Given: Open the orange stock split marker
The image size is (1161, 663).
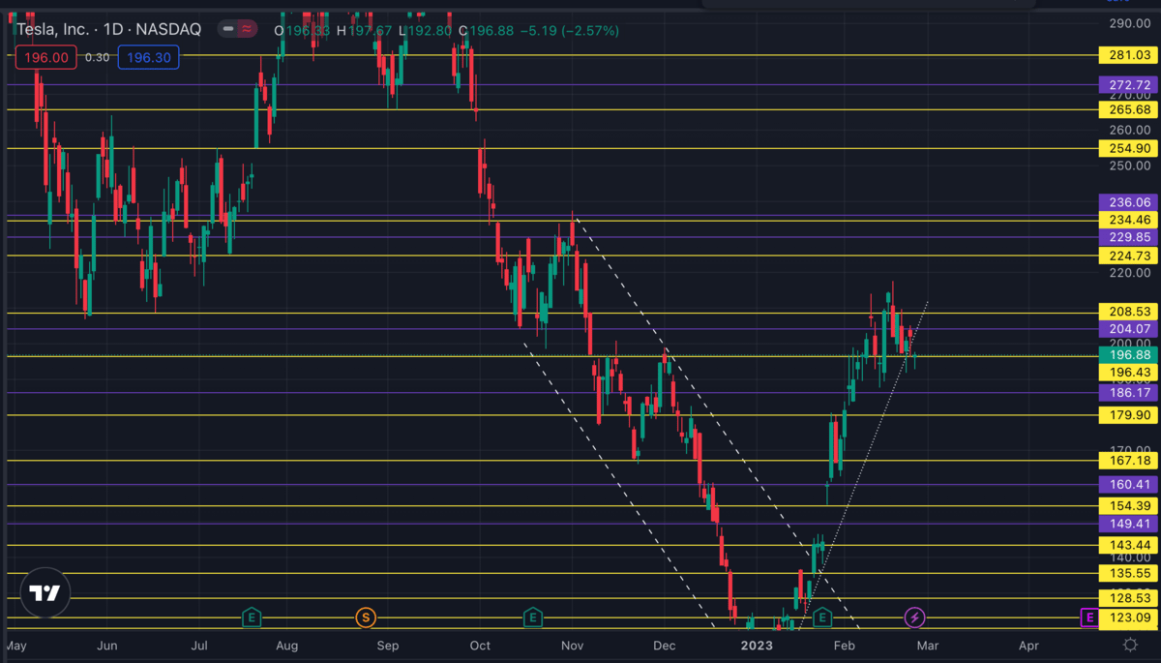Looking at the screenshot, I should coord(365,617).
